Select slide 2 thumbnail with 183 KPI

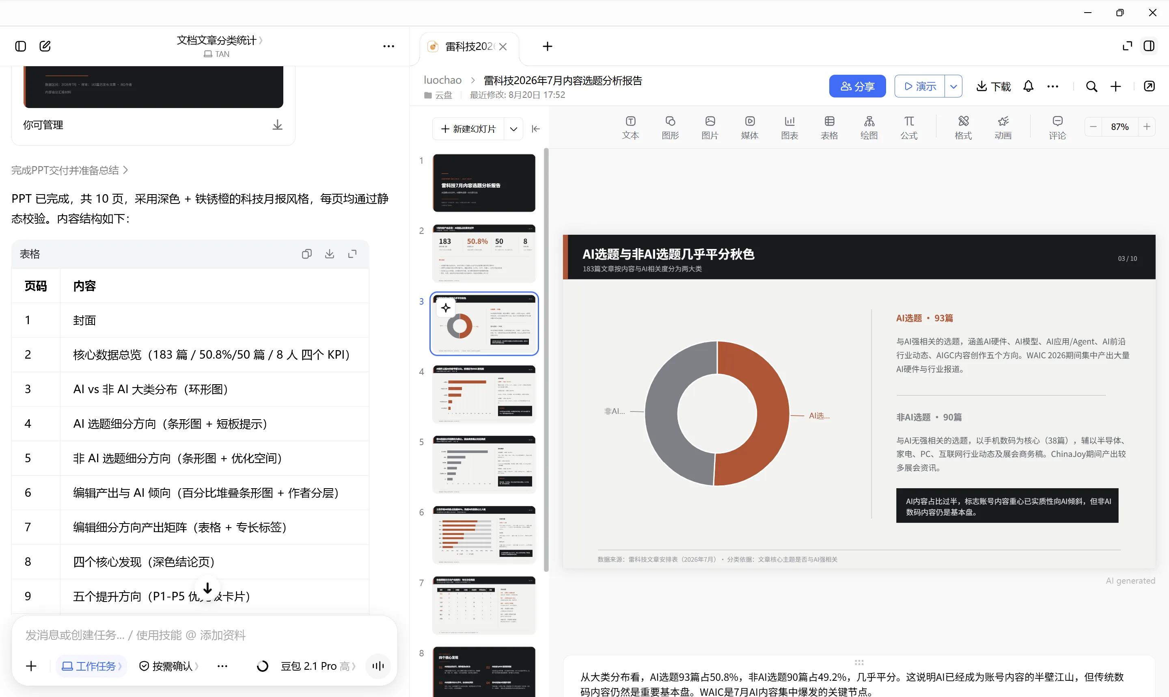[x=484, y=253]
